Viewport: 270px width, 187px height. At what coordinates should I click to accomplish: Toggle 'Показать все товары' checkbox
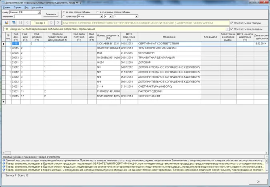[x=232, y=23]
